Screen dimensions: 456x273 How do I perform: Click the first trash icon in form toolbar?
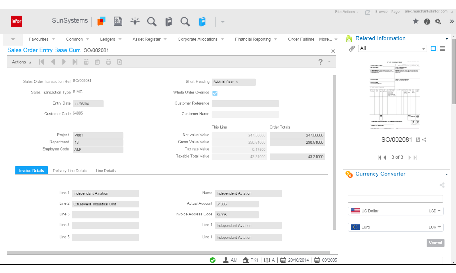coord(86,62)
